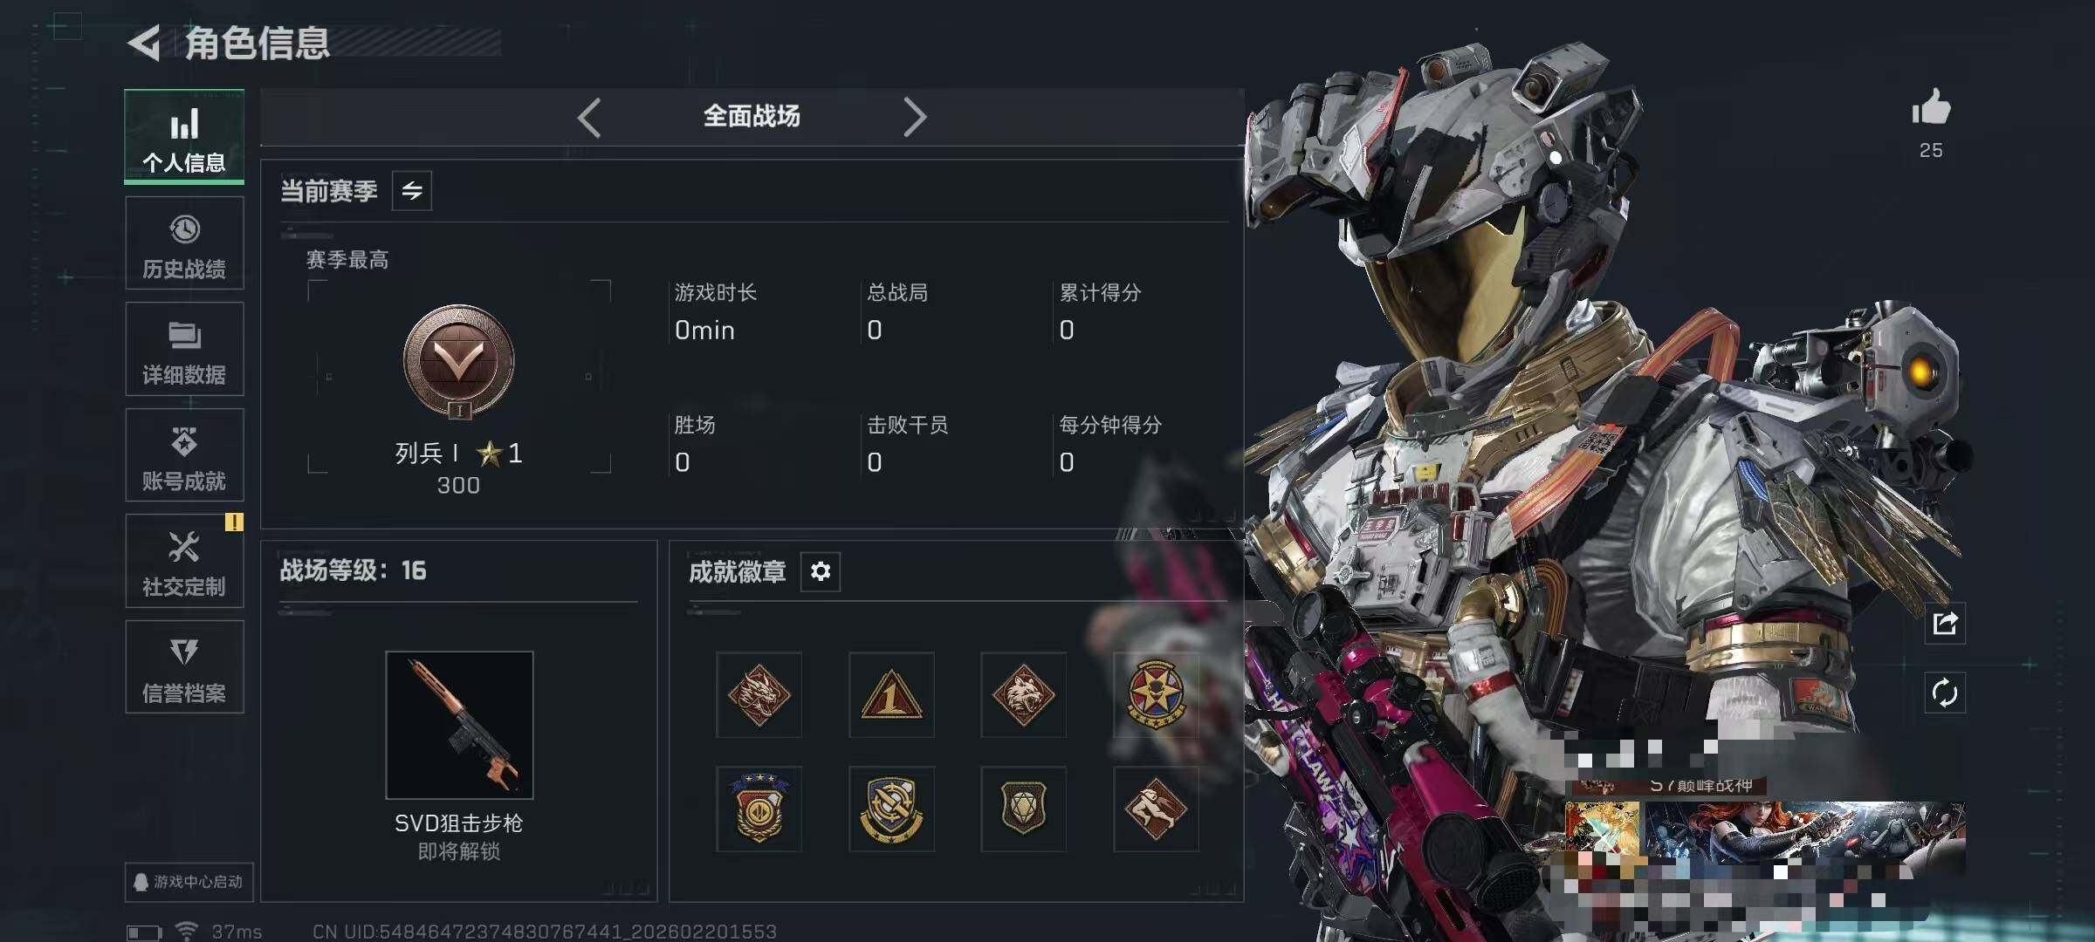Share the character profile
The image size is (2095, 942).
[x=1945, y=624]
